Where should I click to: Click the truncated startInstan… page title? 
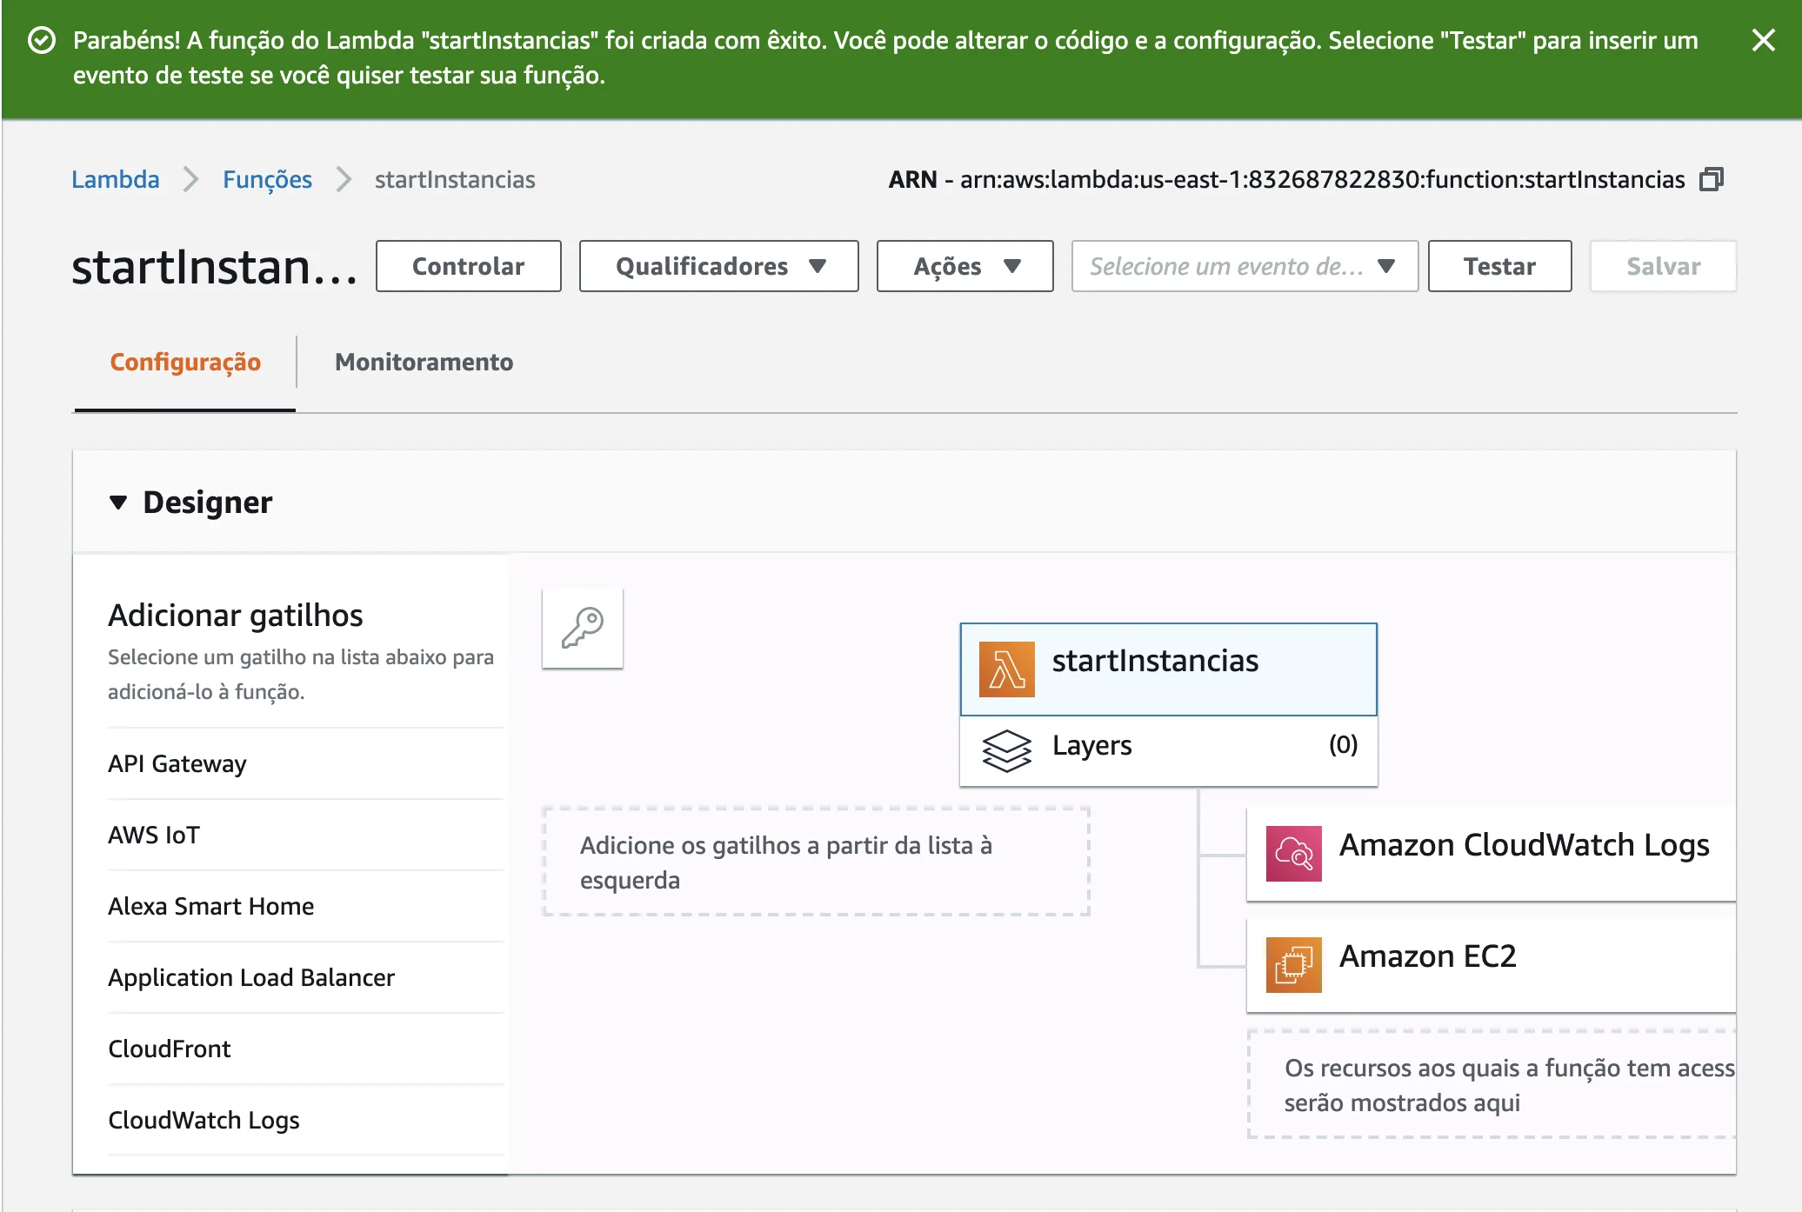pyautogui.click(x=214, y=266)
